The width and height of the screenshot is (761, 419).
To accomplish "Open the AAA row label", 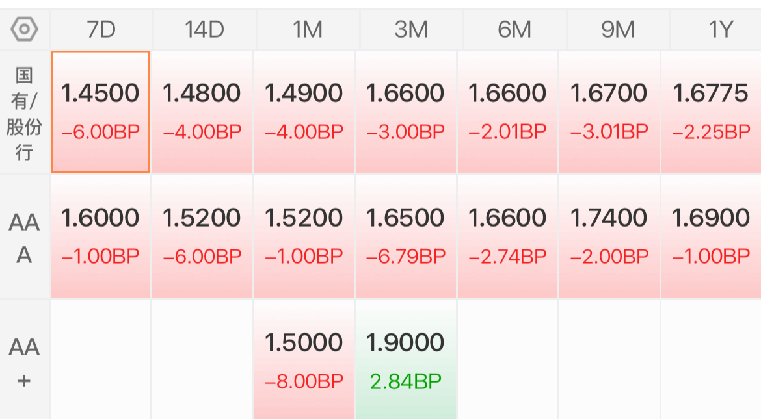I will [x=24, y=237].
